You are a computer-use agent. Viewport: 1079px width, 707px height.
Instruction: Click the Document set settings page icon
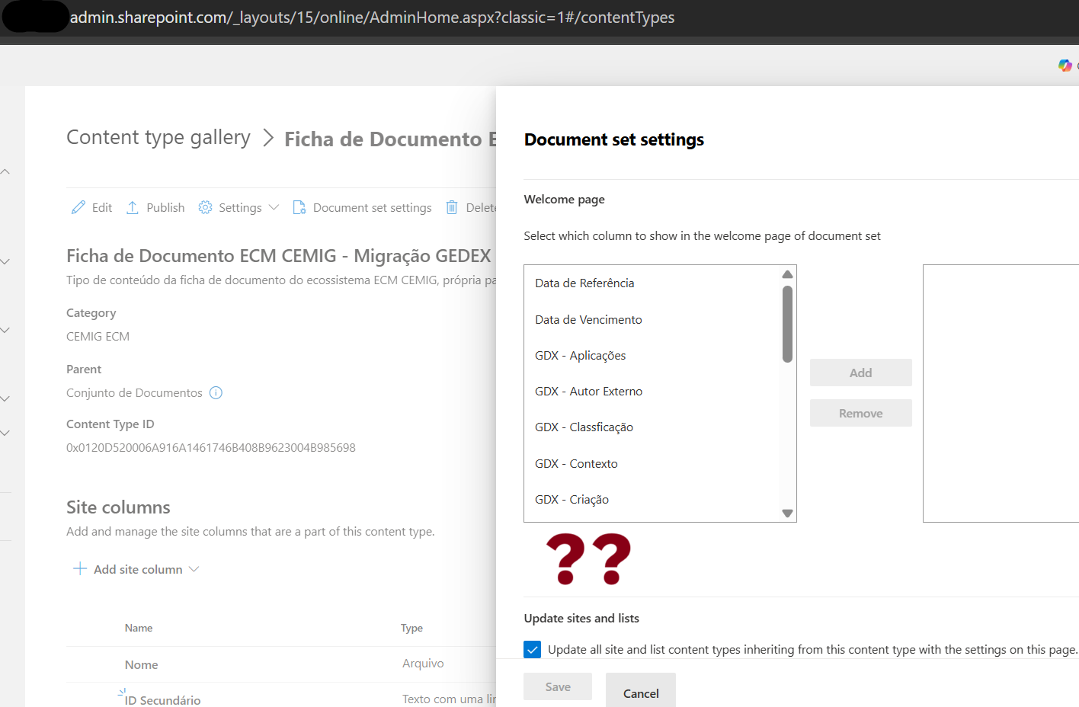[x=299, y=207]
